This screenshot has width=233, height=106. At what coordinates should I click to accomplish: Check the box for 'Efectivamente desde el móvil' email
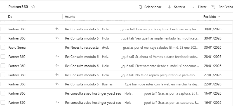3,66
